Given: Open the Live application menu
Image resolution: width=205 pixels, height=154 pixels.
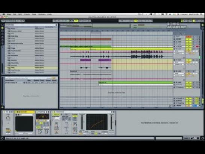Looking at the screenshot, I should (9, 14).
